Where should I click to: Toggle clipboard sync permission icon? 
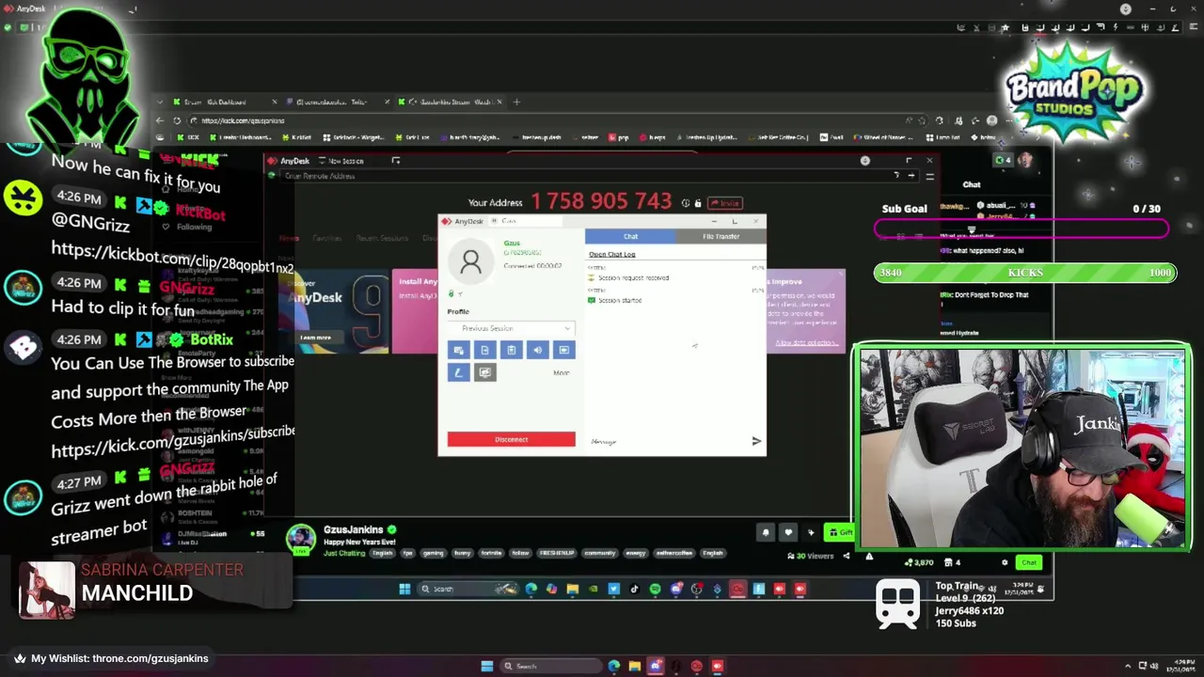click(x=511, y=350)
